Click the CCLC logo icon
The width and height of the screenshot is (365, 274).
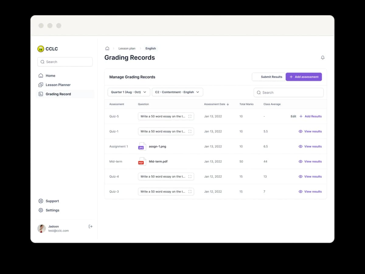tap(41, 49)
